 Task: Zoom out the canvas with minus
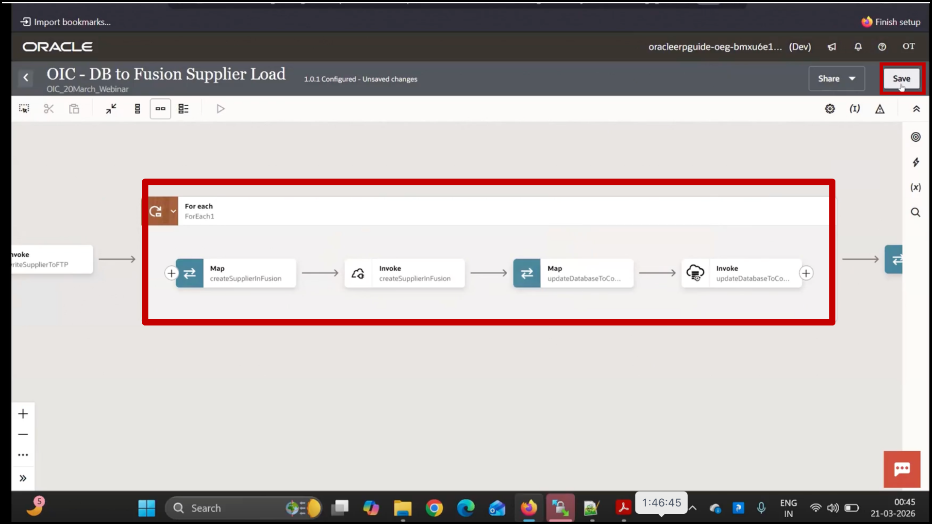point(23,434)
